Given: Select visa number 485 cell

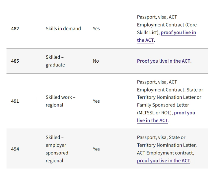Looking at the screenshot, I should 15,61.
